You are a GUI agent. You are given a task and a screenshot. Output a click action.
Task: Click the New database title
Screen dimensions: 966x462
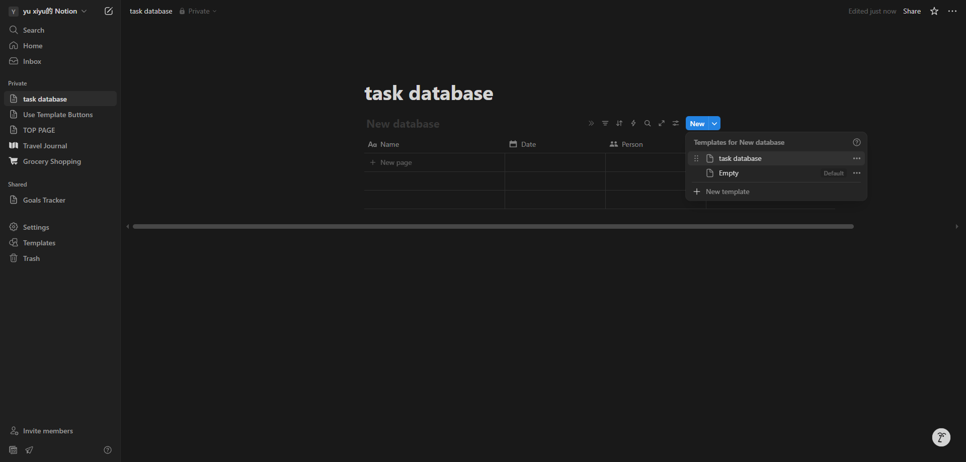tap(403, 124)
